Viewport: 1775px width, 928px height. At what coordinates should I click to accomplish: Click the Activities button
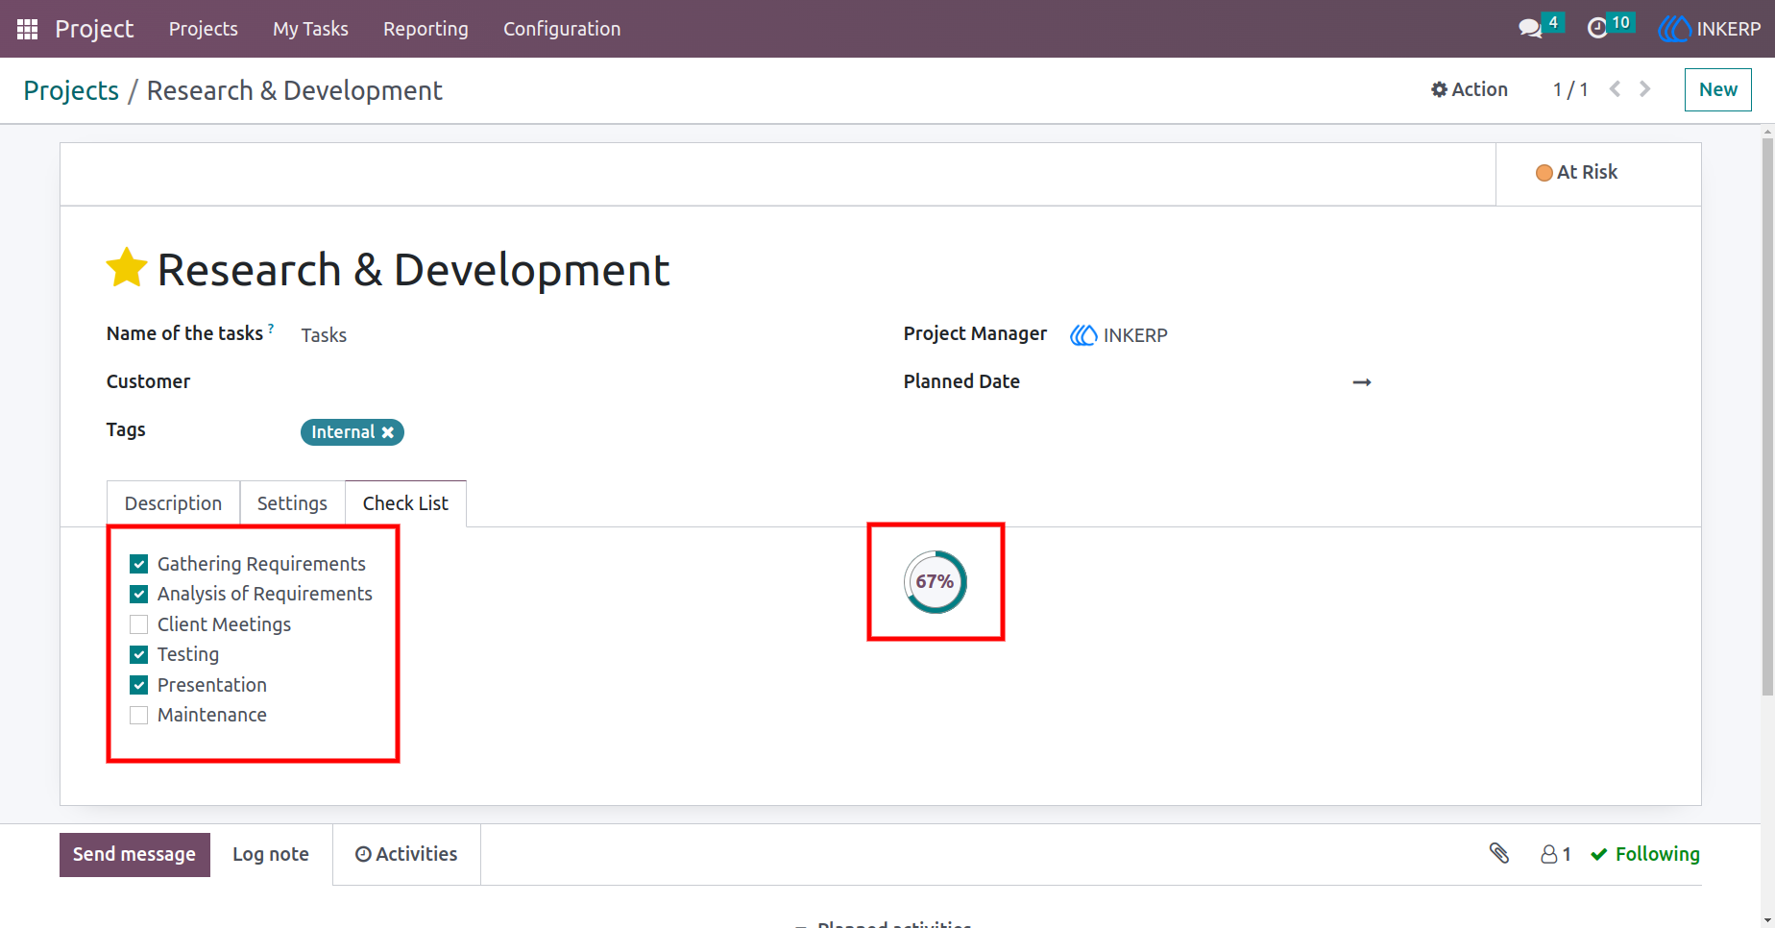pyautogui.click(x=406, y=854)
